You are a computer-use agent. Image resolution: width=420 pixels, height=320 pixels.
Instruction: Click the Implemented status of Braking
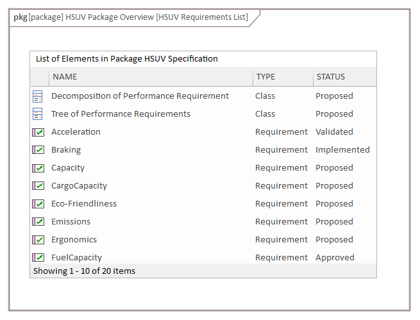(x=342, y=150)
